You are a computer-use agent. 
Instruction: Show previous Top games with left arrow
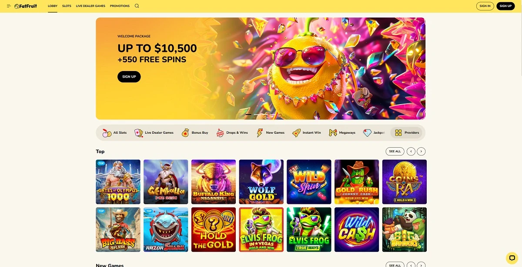pyautogui.click(x=411, y=152)
